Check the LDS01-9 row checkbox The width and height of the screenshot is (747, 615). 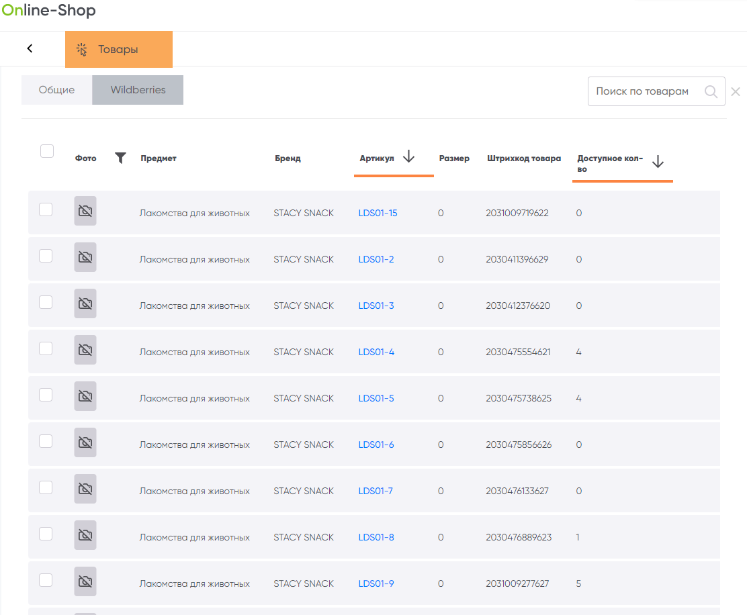(46, 580)
